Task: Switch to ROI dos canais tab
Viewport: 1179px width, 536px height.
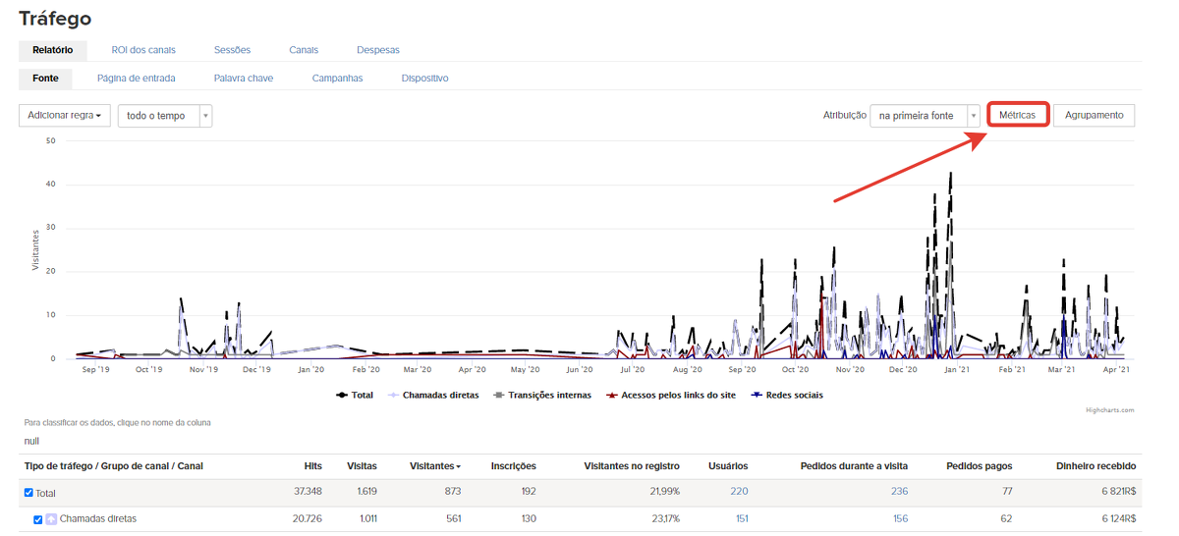Action: 143,50
